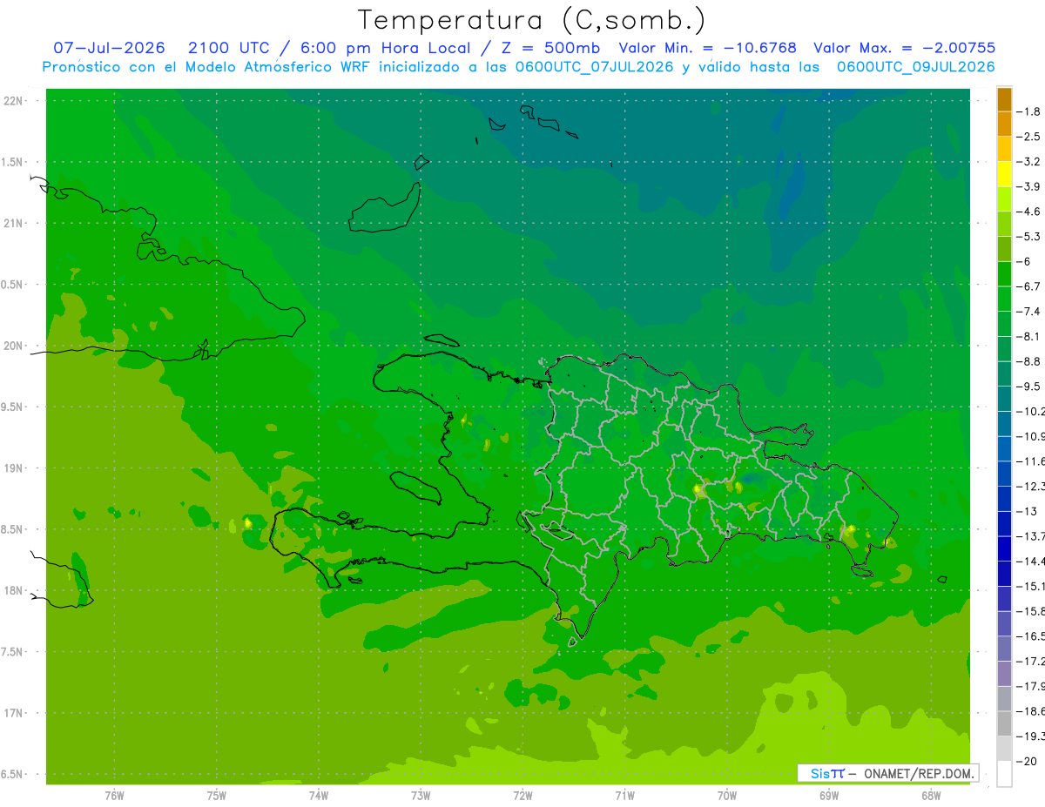Click the '18N' latitude axis label
Image resolution: width=1045 pixels, height=807 pixels.
[x=13, y=591]
